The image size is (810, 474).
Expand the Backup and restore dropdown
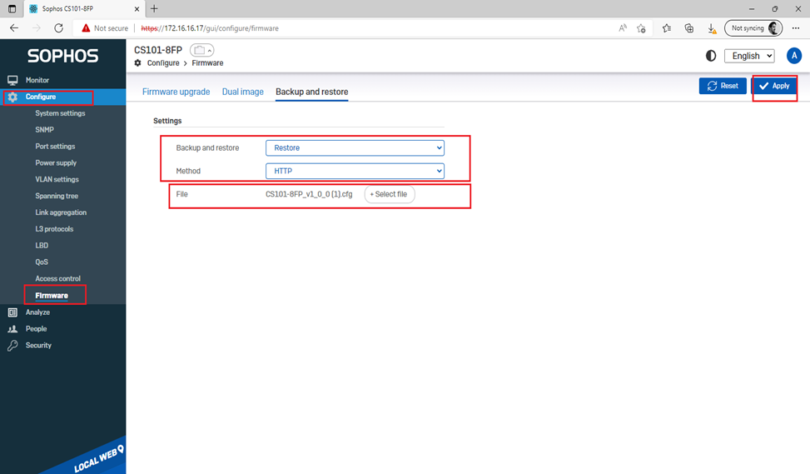[x=355, y=147]
